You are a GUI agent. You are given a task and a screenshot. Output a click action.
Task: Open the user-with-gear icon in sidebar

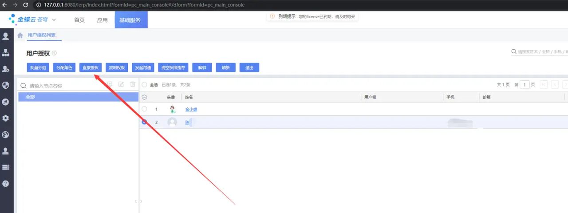[6, 69]
